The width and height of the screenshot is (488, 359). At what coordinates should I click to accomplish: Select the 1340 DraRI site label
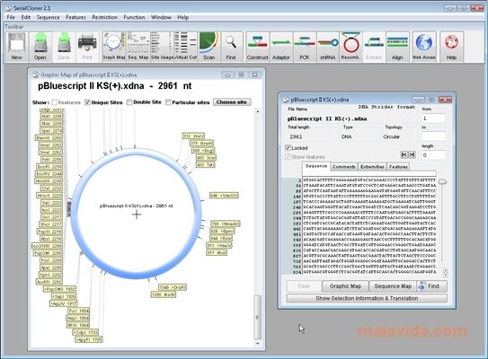coord(173,287)
